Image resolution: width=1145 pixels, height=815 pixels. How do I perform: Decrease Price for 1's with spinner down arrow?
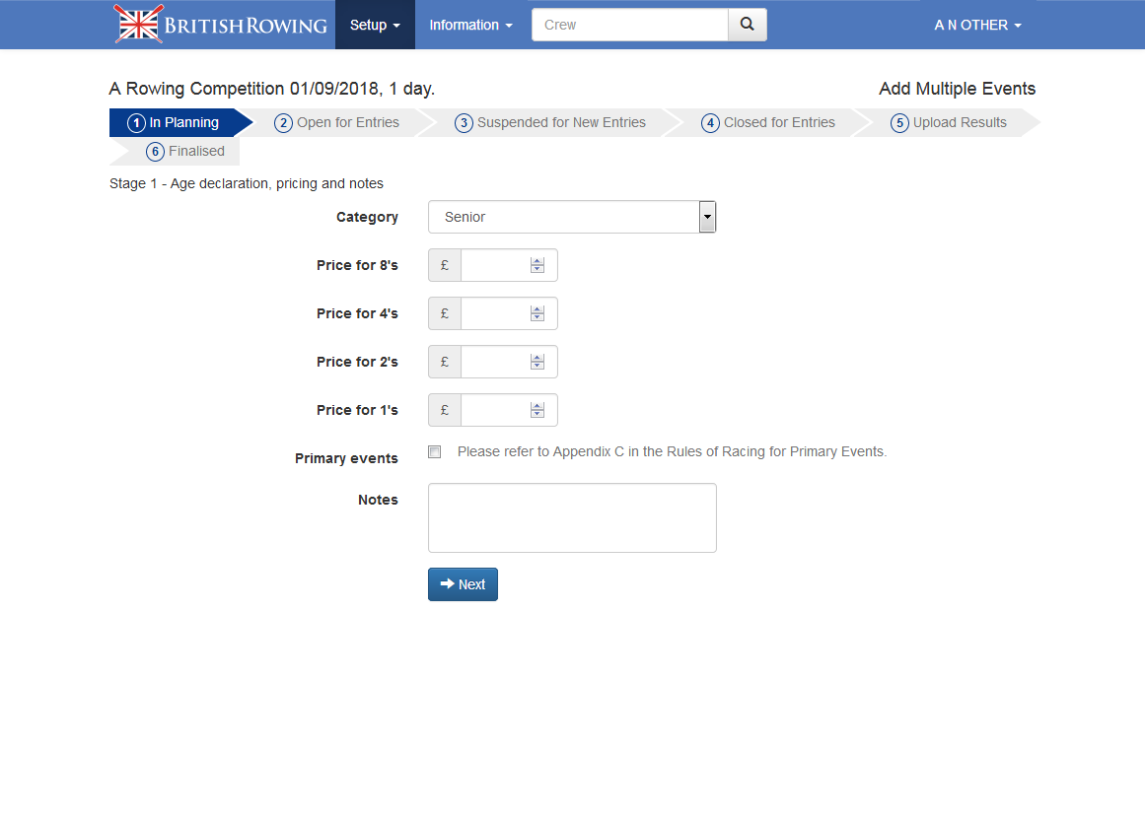[x=537, y=414]
